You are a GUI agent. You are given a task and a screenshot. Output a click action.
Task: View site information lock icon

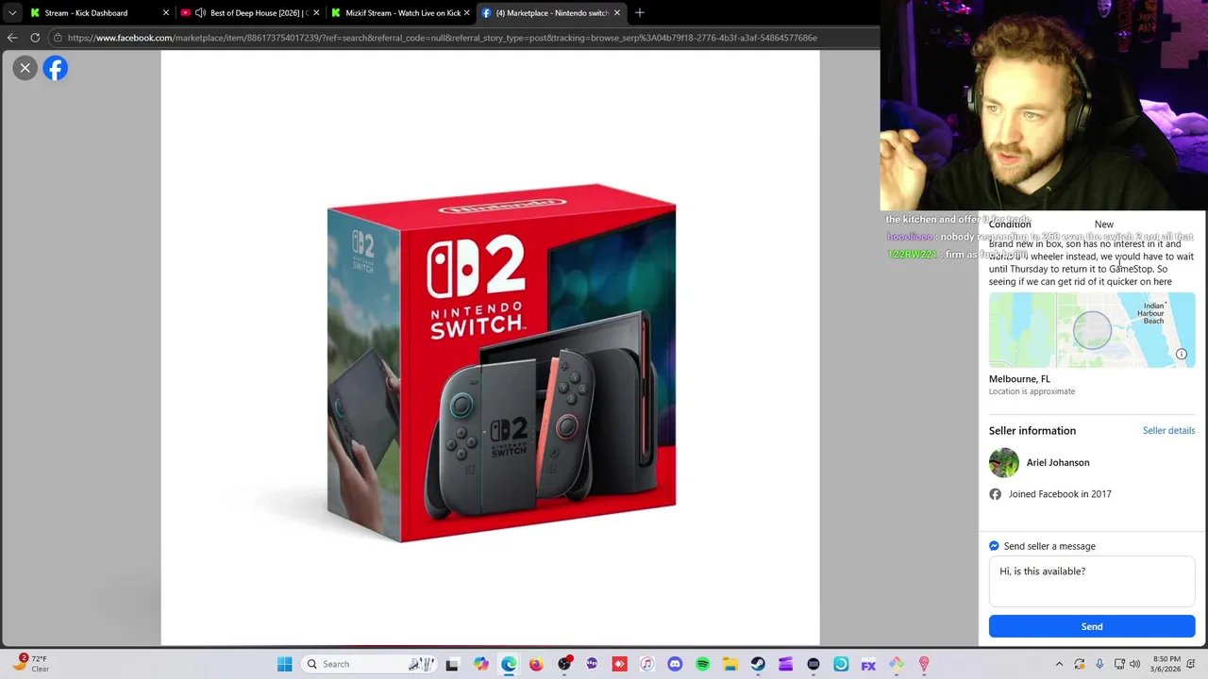coord(59,38)
